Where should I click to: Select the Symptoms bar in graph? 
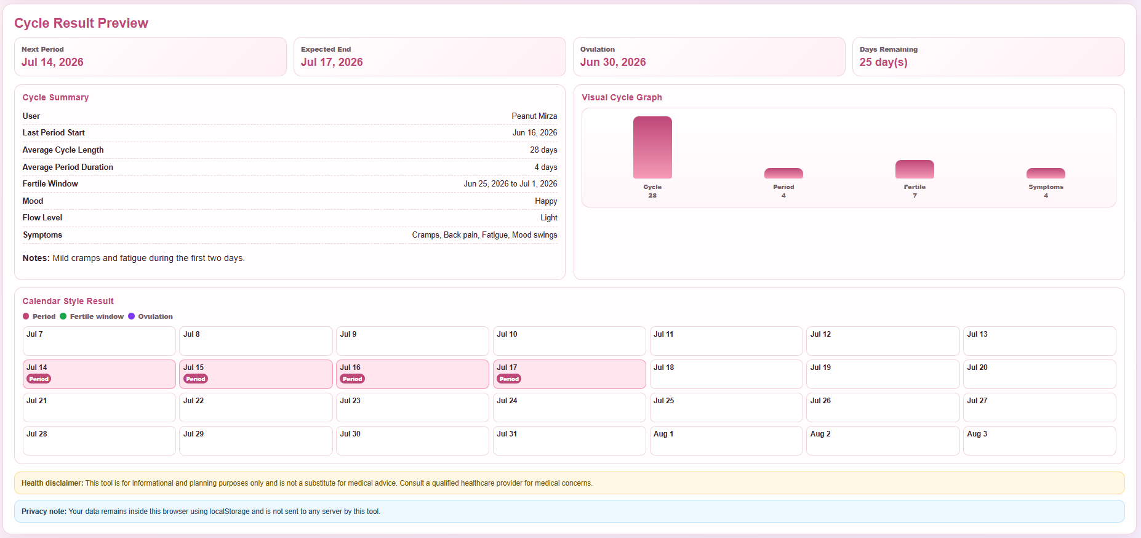[x=1046, y=174]
